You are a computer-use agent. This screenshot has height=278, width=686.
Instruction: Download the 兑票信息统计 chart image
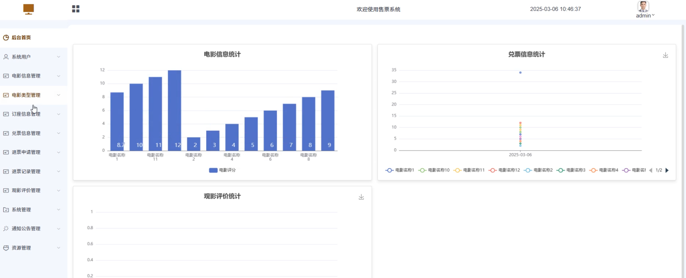pos(665,55)
